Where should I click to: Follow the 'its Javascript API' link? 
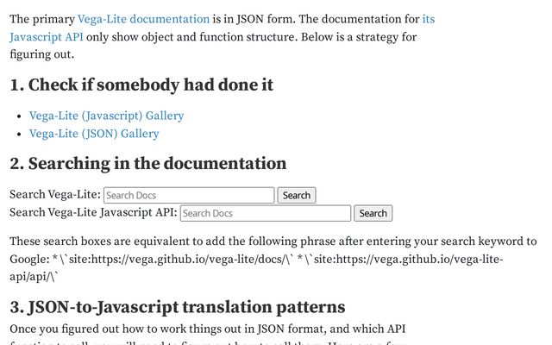pos(46,37)
